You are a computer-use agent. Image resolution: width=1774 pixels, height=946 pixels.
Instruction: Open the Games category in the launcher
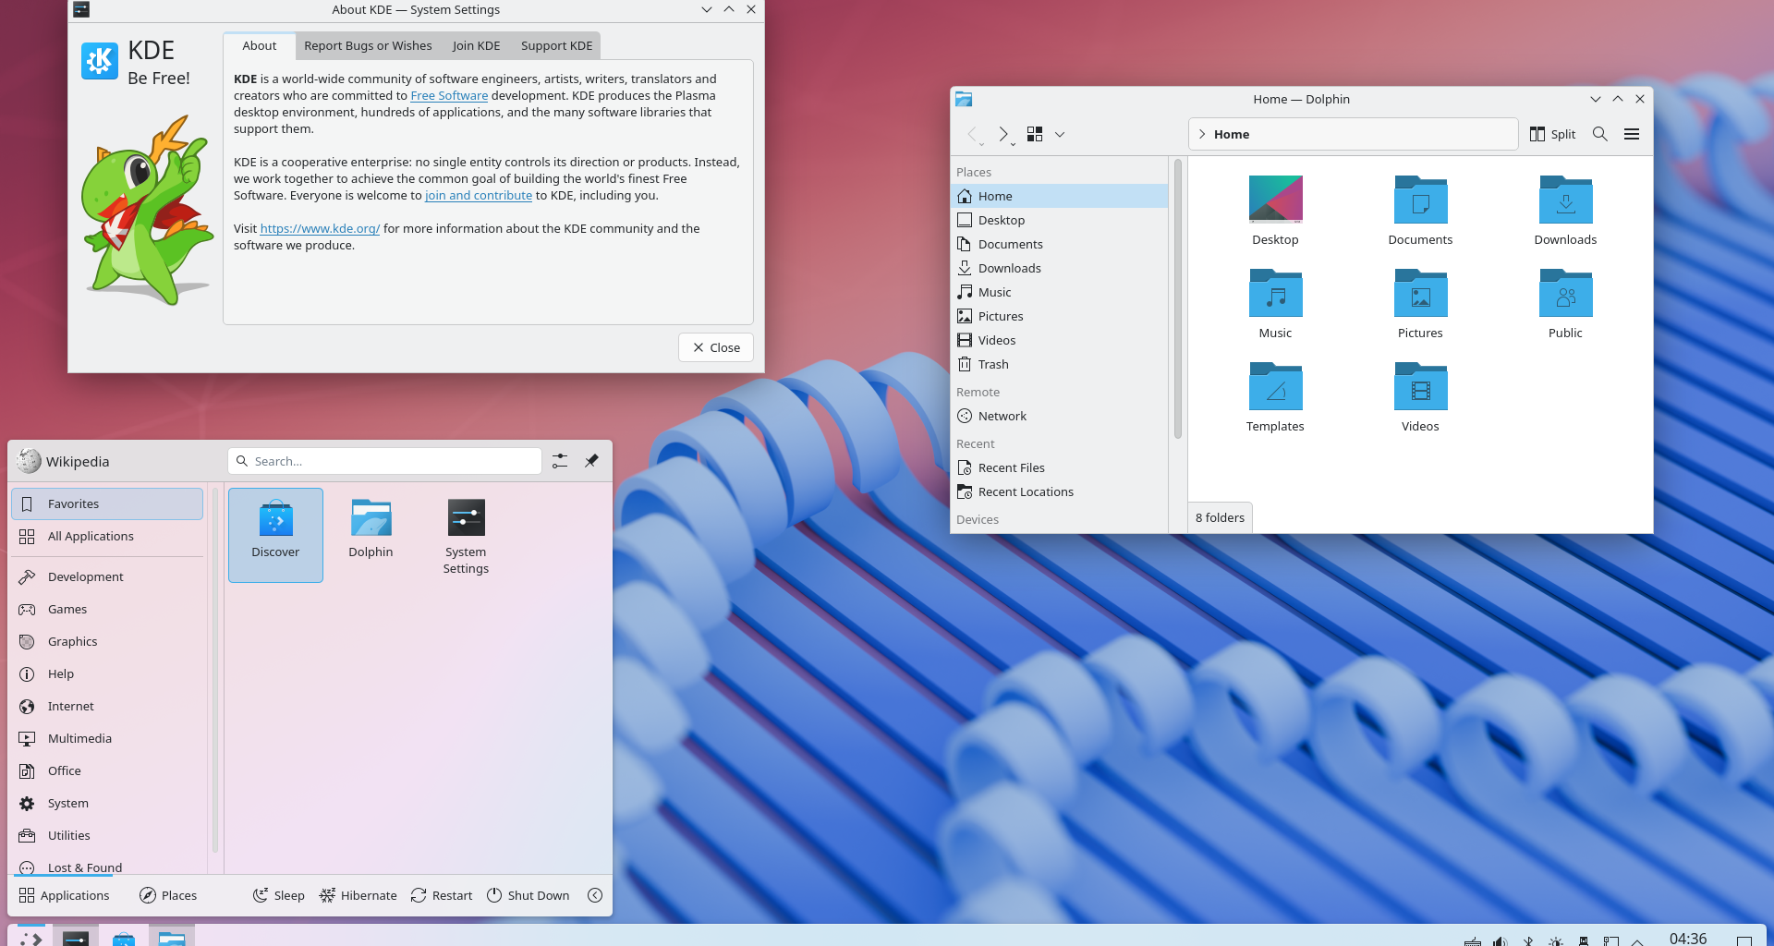click(66, 609)
